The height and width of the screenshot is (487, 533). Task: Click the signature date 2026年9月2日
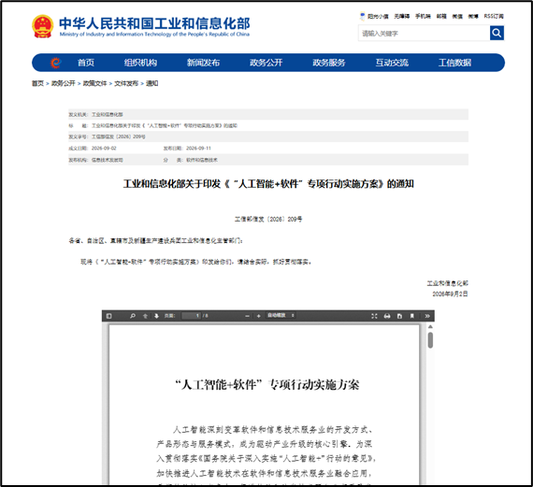click(450, 294)
